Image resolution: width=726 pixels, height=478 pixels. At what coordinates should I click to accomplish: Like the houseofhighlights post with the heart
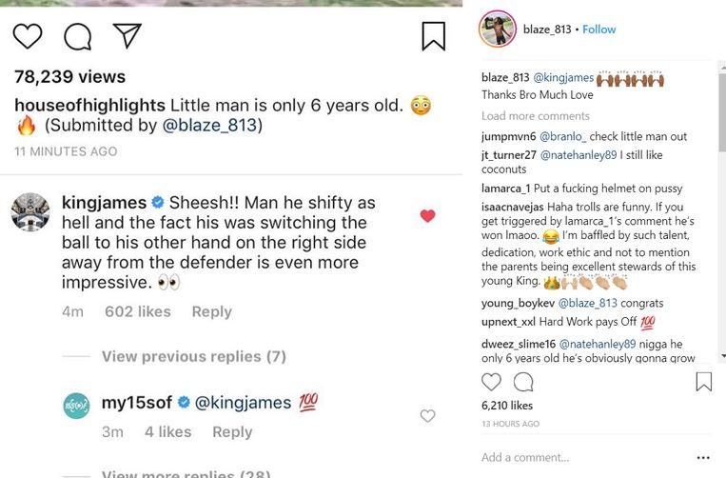(x=28, y=36)
